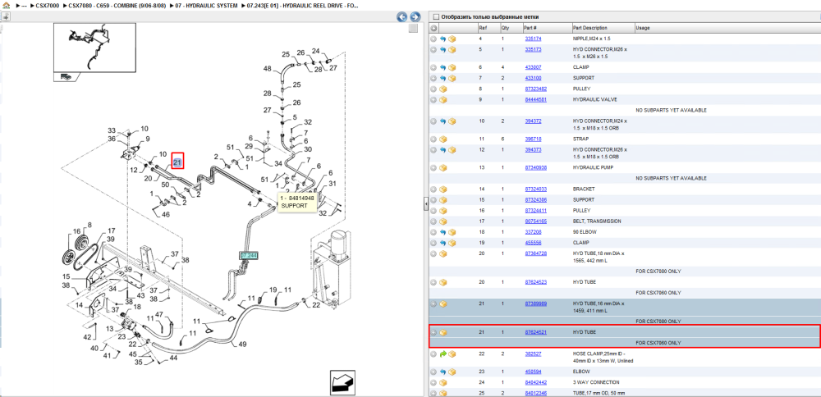Click the small square button below navigation arrows

tap(413, 29)
